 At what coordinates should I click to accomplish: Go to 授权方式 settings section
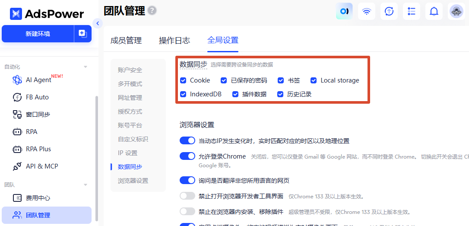[130, 111]
